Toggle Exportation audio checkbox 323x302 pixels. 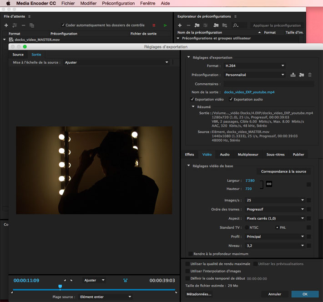pos(231,99)
